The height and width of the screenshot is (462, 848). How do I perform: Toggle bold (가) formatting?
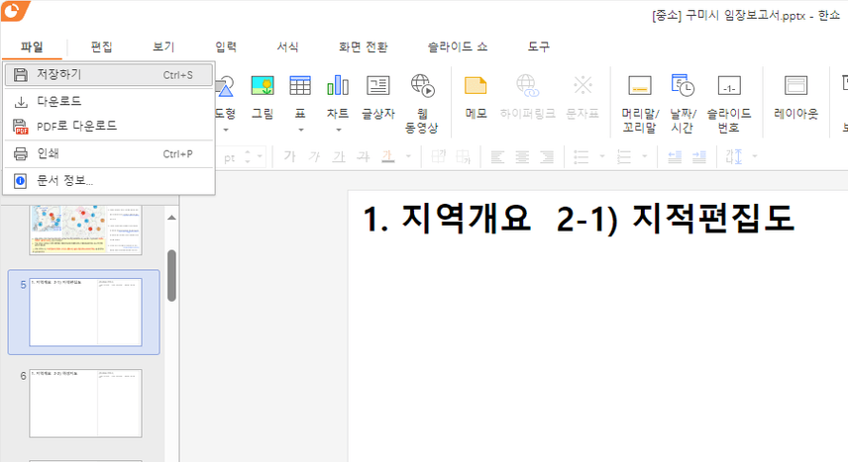pos(289,156)
